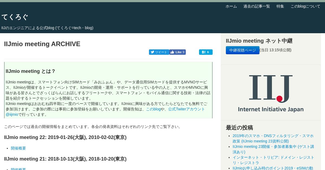
Task: Click the IIJ Internet Initiative Japan logo
Action: coord(271,93)
